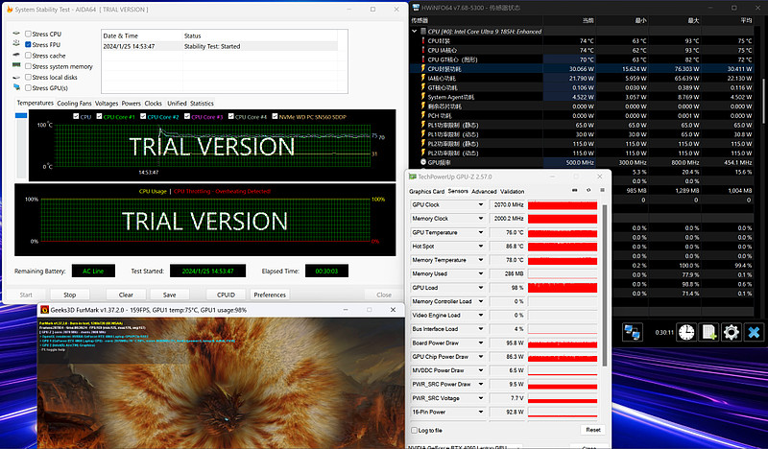Open GPU Clock sensor dropdown arrow

click(481, 204)
